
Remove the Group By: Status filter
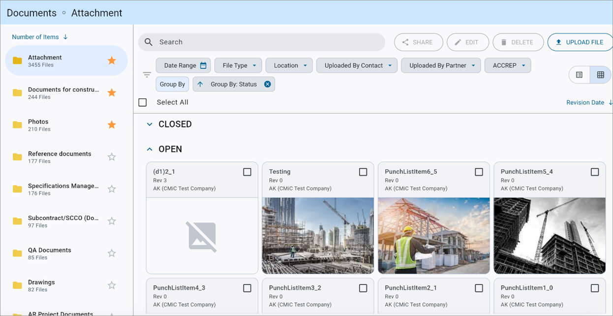point(267,84)
